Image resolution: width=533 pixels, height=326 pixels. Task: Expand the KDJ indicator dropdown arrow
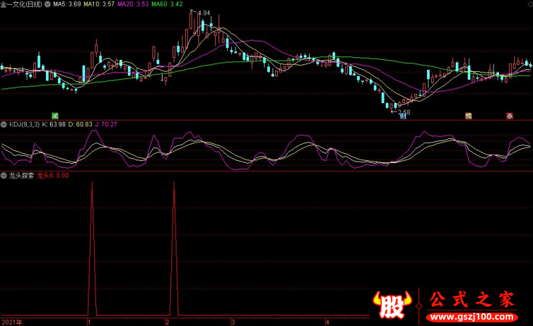[3, 124]
